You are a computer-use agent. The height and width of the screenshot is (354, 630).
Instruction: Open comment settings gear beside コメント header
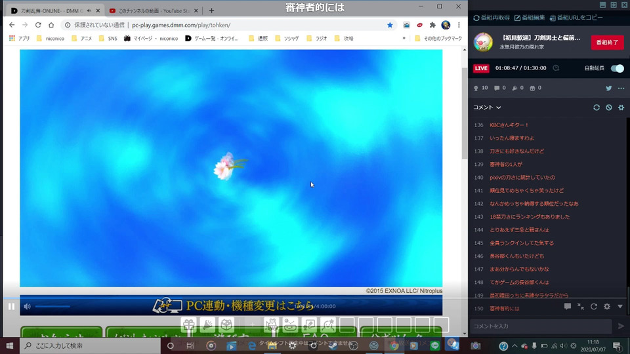pos(621,108)
